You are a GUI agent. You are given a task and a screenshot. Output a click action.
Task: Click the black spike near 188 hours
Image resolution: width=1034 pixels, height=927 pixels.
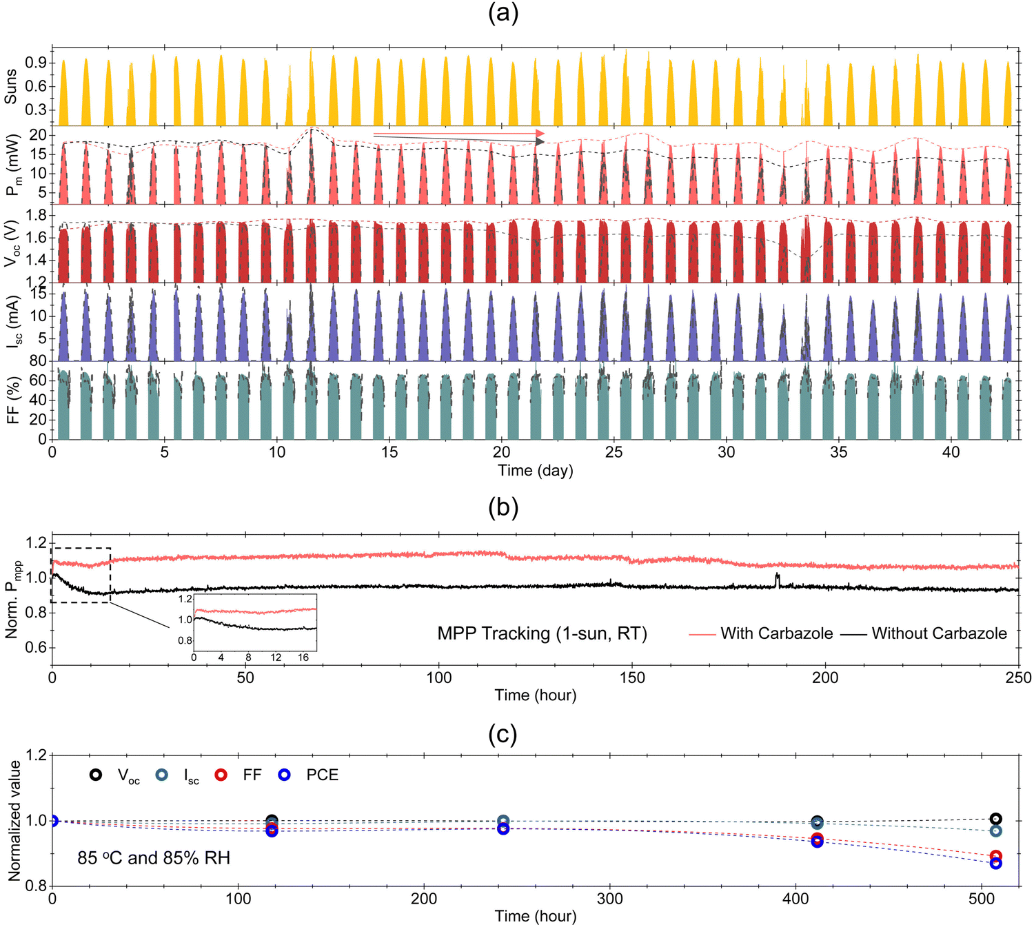pos(778,580)
